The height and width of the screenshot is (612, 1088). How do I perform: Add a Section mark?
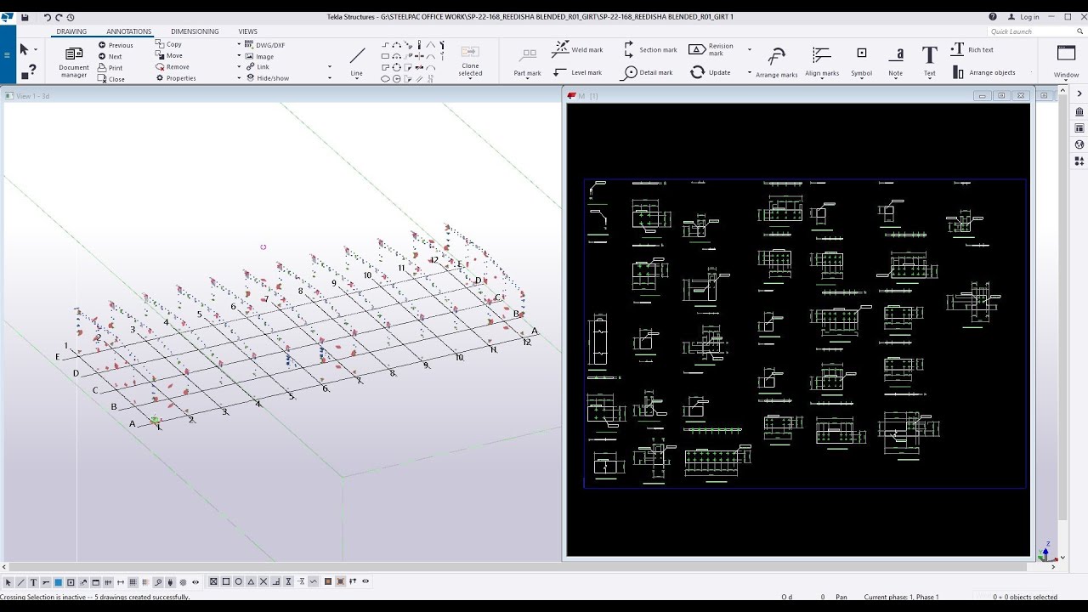pyautogui.click(x=649, y=49)
